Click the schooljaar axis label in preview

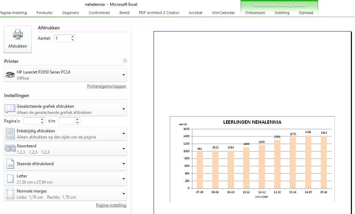[x=261, y=197]
